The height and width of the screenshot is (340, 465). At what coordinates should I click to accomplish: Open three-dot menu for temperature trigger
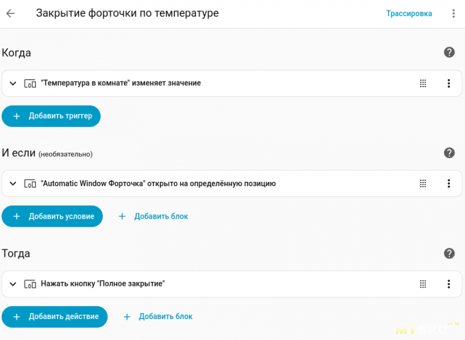[x=449, y=83]
